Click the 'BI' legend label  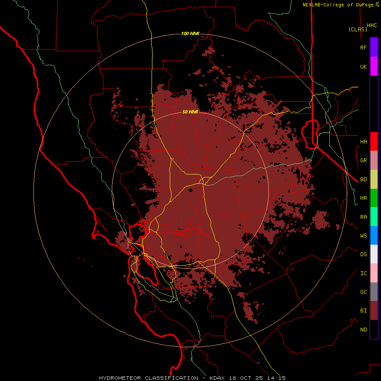point(364,311)
